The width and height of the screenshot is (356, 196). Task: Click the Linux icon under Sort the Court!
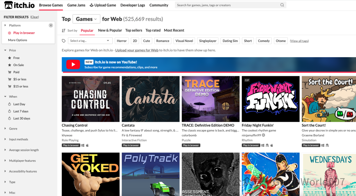pyautogui.click(x=327, y=145)
